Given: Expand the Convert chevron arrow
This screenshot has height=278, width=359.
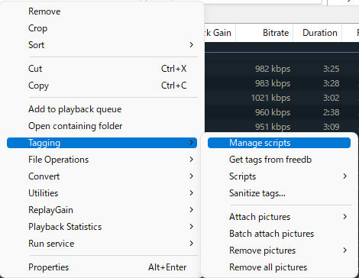Looking at the screenshot, I should [192, 176].
